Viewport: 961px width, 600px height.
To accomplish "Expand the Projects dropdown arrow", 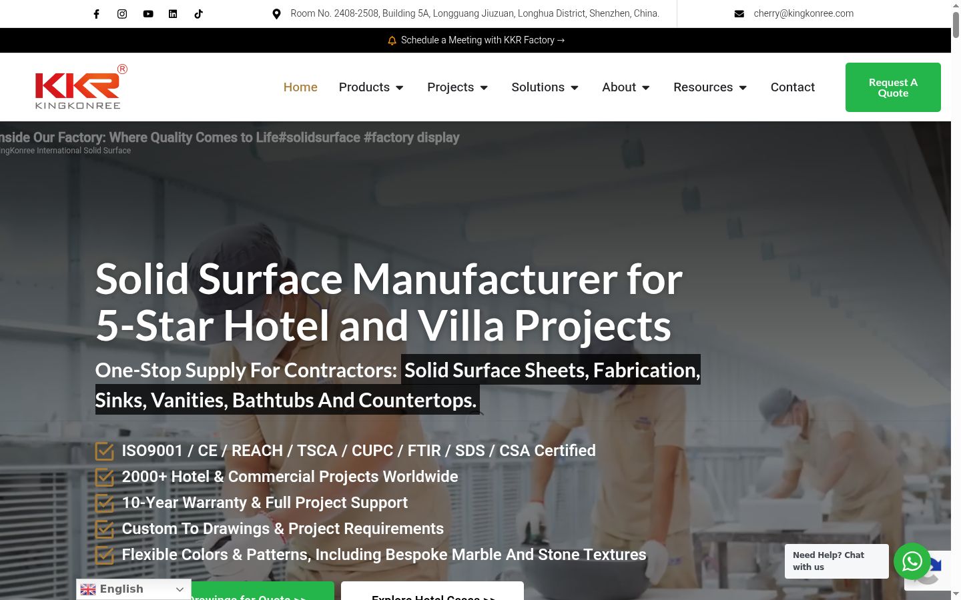I will coord(484,87).
